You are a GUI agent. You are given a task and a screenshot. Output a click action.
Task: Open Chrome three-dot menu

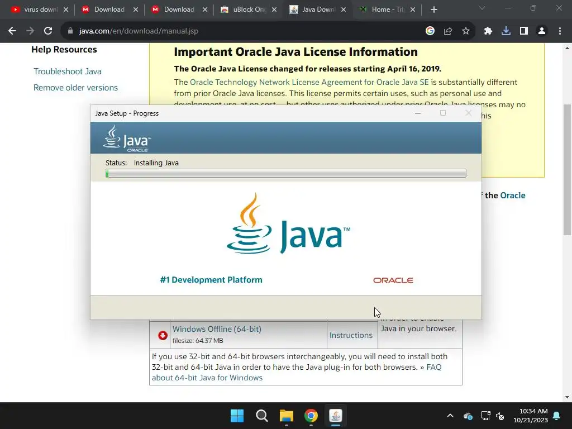(x=560, y=31)
